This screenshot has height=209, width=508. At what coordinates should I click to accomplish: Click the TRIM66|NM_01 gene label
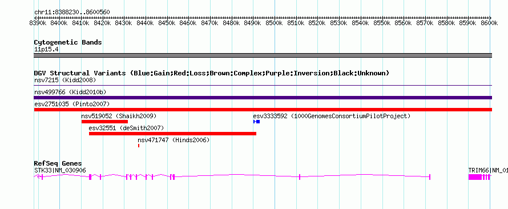(x=488, y=170)
